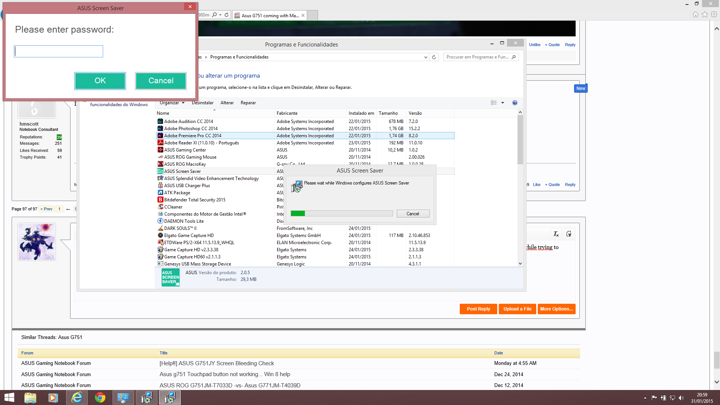Screen dimensions: 720x405
Task: Click hmscott username link
Action: coord(29,124)
